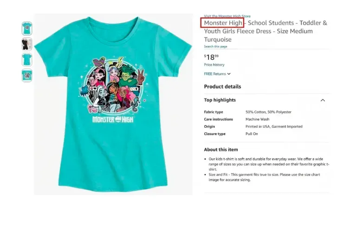Click the Size and Fit bullet text

click(x=267, y=177)
